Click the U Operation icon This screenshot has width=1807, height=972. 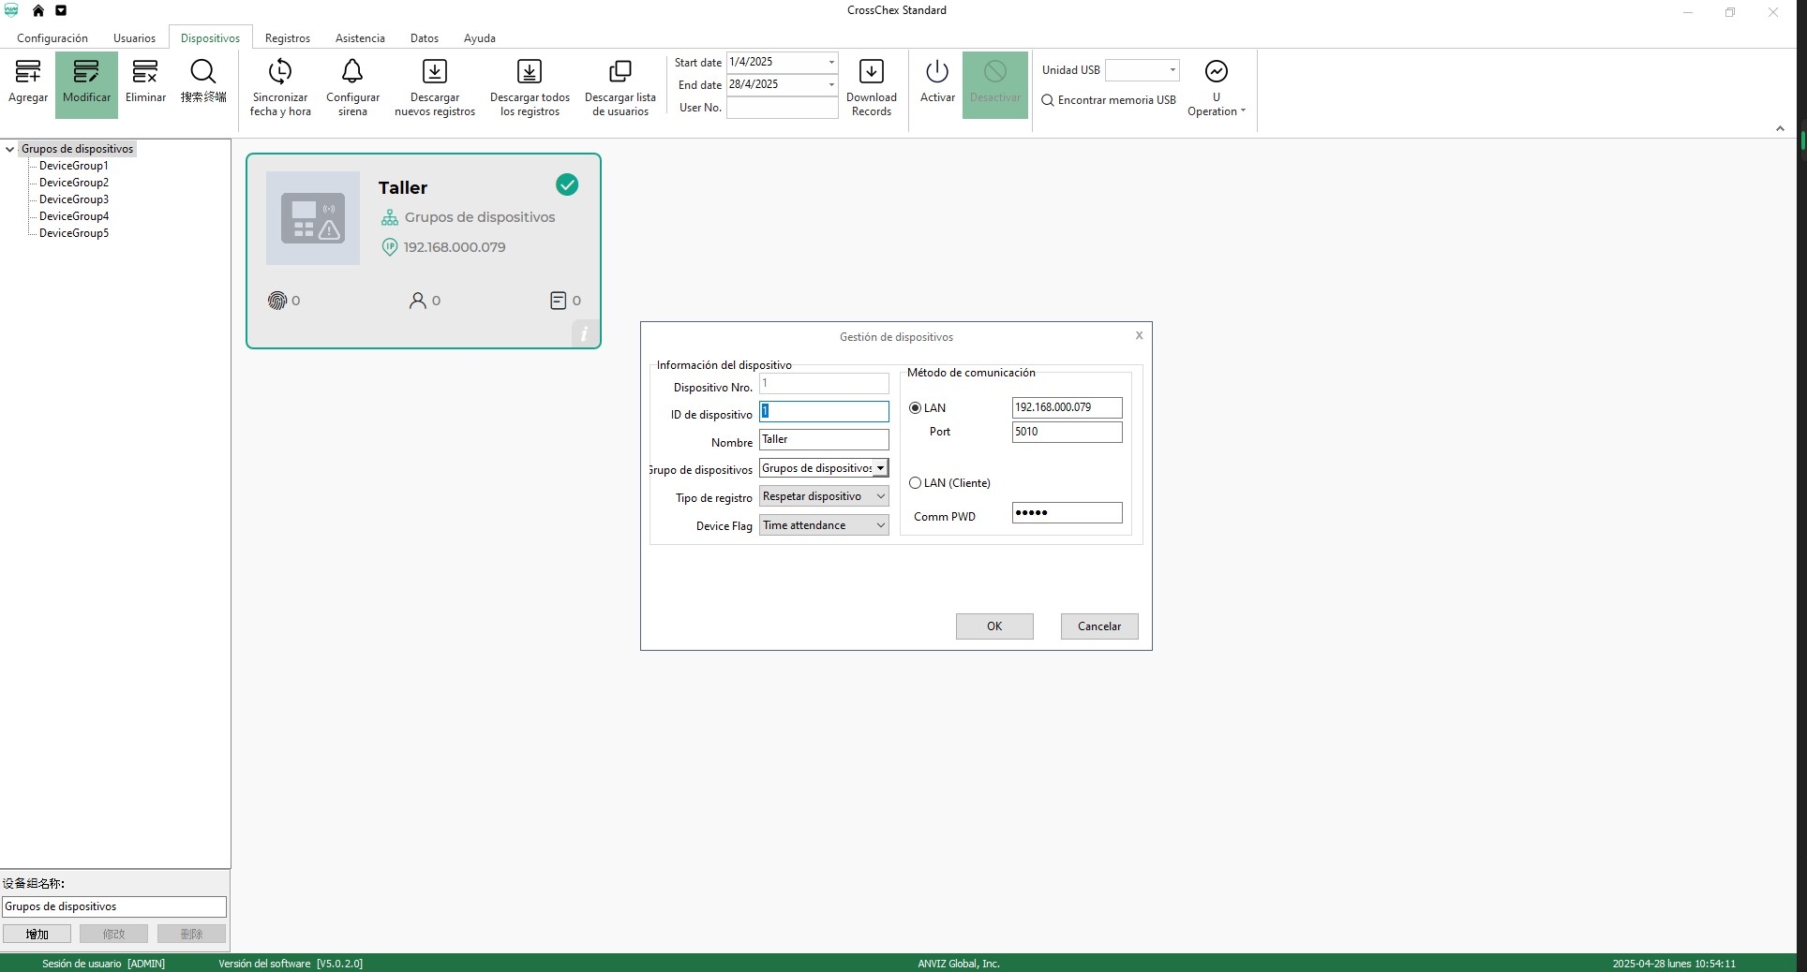pos(1217,72)
